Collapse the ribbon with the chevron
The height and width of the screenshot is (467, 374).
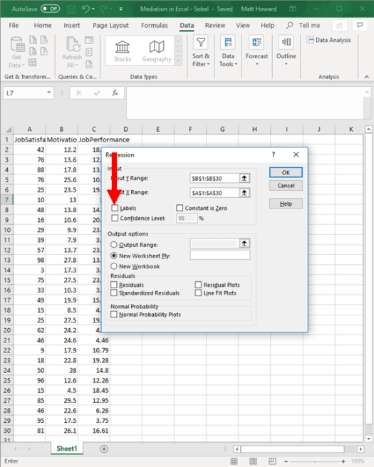pos(367,77)
